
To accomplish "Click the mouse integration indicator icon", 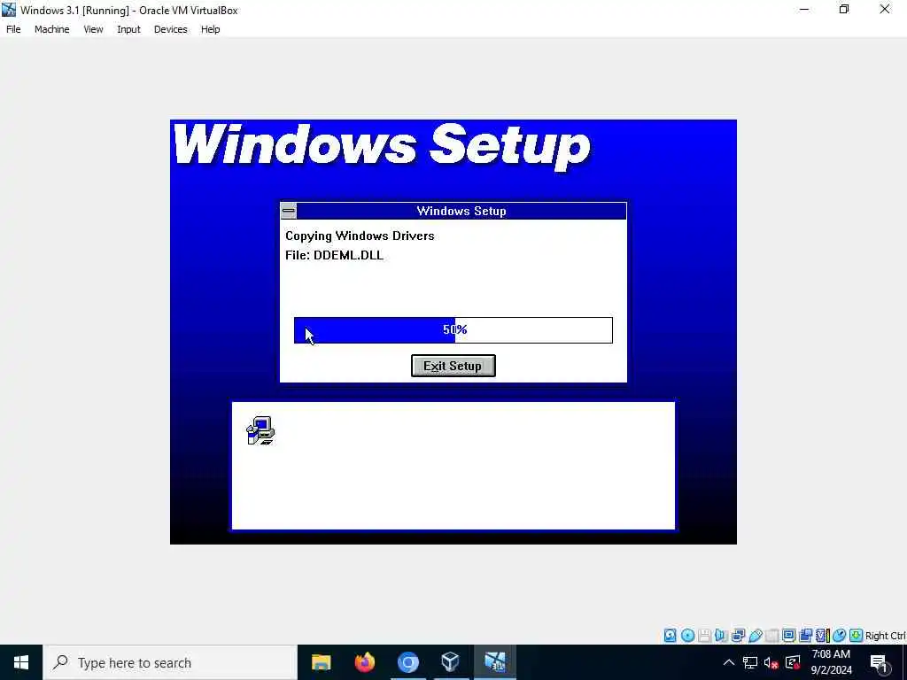I will [840, 636].
